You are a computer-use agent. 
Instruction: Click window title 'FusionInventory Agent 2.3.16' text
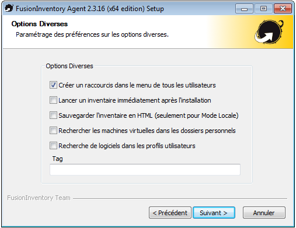coord(90,9)
